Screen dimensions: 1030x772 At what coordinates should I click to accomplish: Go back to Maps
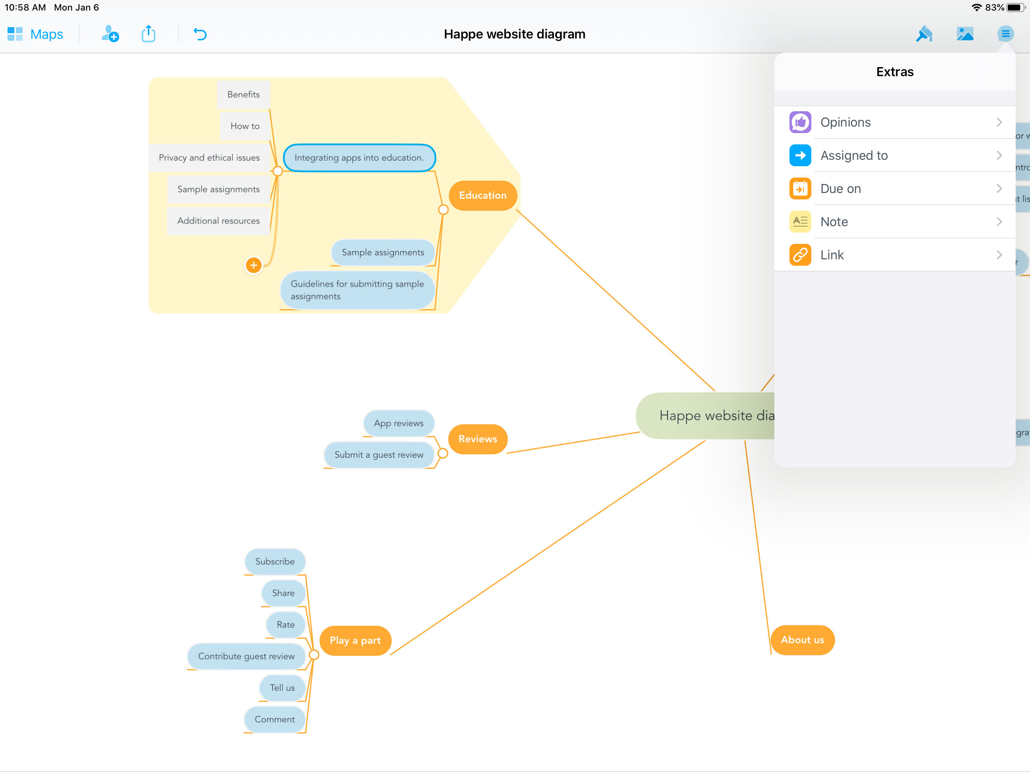coord(35,34)
